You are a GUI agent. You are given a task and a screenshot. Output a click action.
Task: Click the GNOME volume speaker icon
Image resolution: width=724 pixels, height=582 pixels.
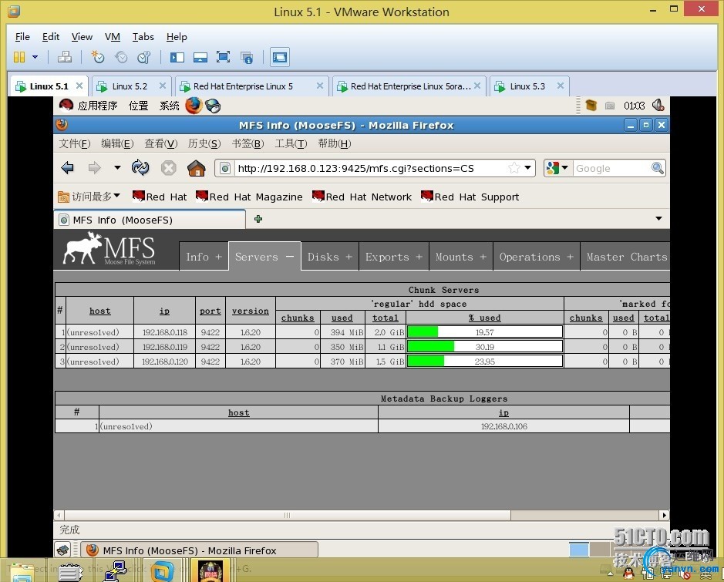[x=658, y=106]
